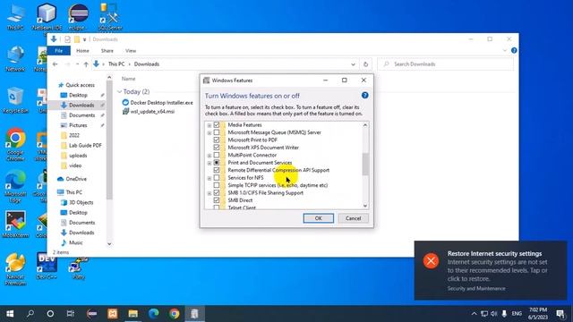Uncheck Remote Differential Compression API Support
Screen dimensions: 573x322
tap(217, 170)
